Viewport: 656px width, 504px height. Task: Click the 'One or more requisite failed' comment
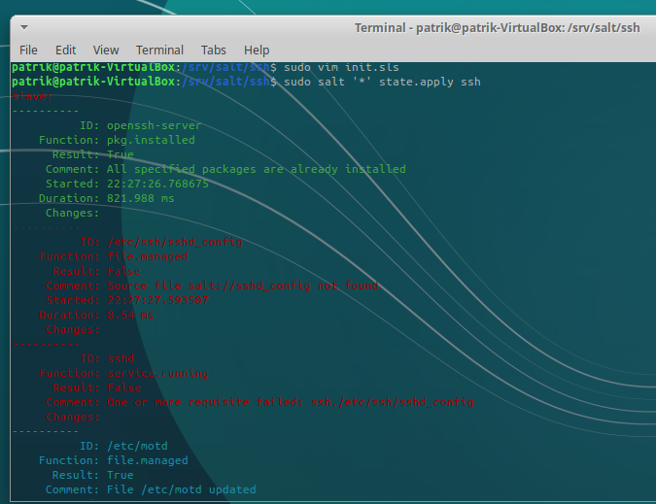click(x=291, y=402)
